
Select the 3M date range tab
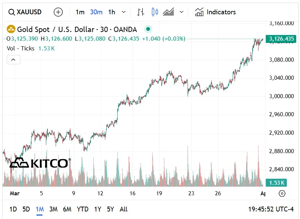[x=53, y=209]
